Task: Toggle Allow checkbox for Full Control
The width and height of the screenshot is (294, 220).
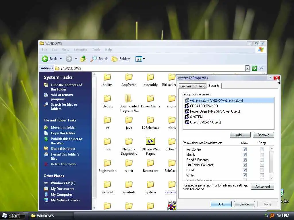Action: pyautogui.click(x=245, y=149)
